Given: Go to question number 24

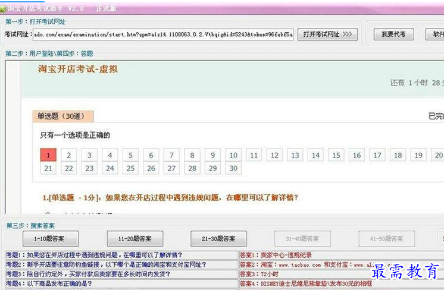Looking at the screenshot, I should (110, 168).
